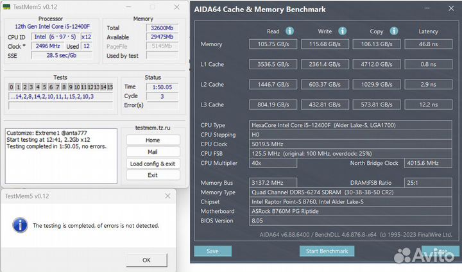This screenshot has height=272, width=462.
Task: Click the CPU Clock value 5019.5 MHz
Action: pyautogui.click(x=350, y=144)
